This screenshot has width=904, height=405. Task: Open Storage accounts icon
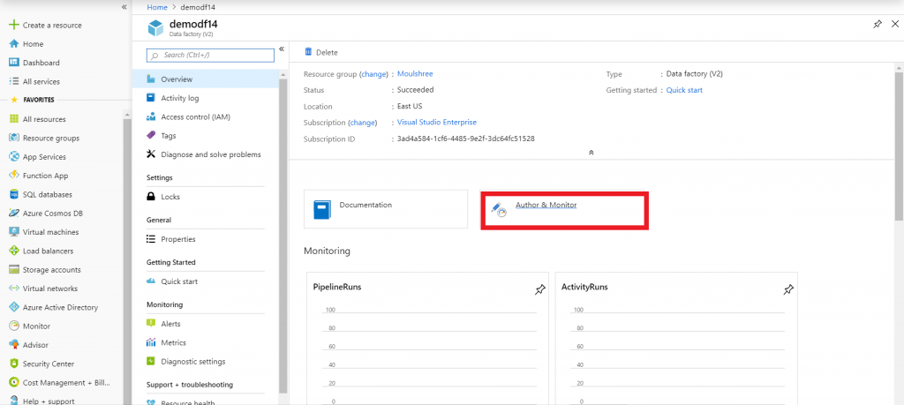(x=14, y=270)
